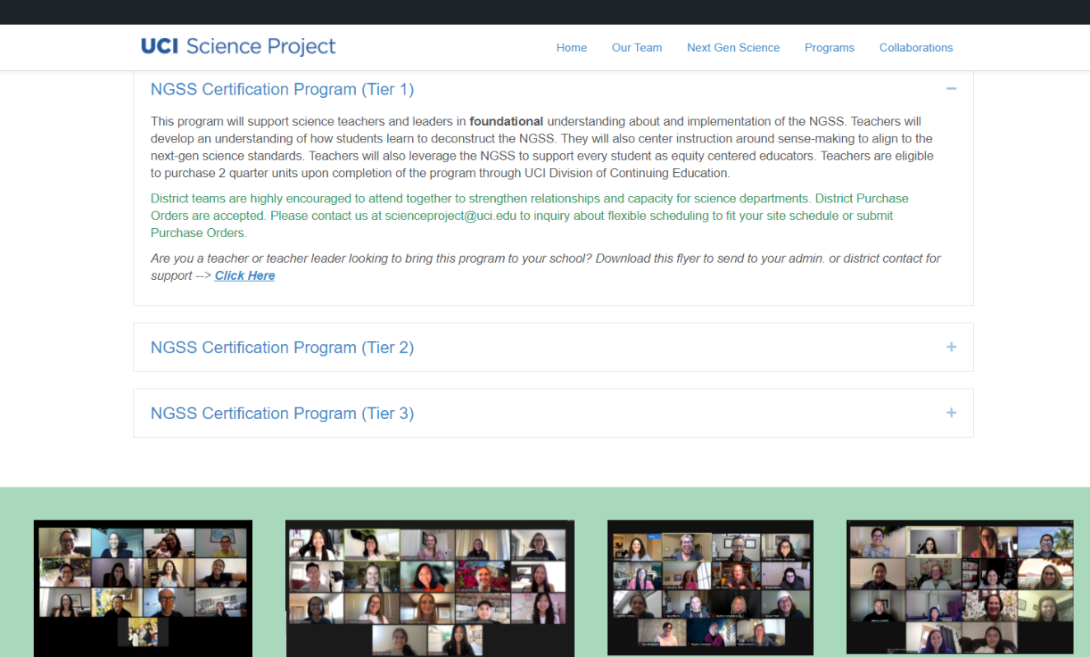Image resolution: width=1090 pixels, height=657 pixels.
Task: Expand Tier 2 using the plus icon
Action: click(951, 347)
